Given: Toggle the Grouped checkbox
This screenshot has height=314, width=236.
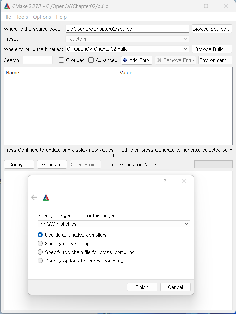Looking at the screenshot, I should tap(61, 60).
